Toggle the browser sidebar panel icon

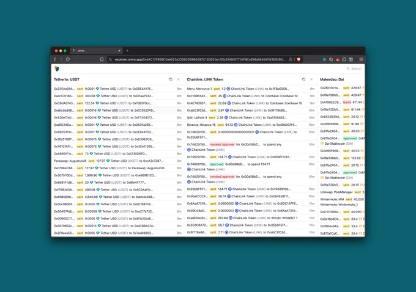tap(351, 59)
